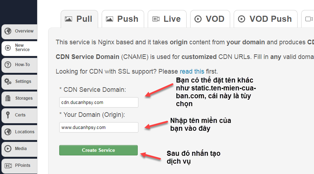Select New Service in the sidebar

click(19, 48)
